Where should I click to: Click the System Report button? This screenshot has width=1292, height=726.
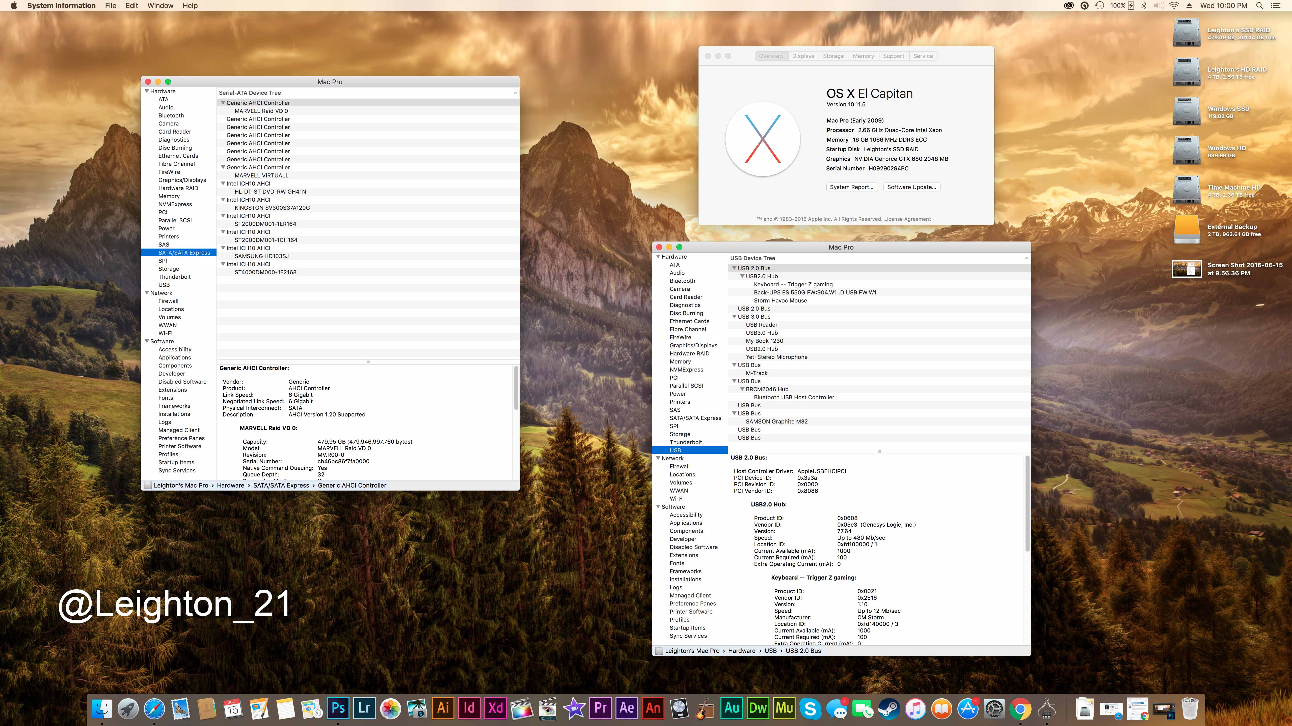pos(851,187)
